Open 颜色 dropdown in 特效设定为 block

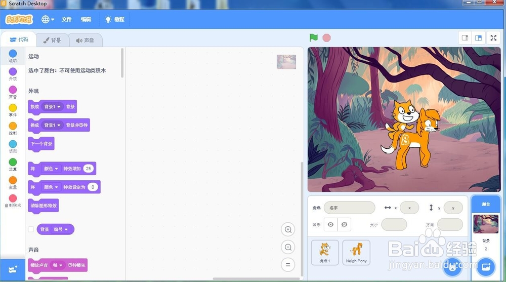51,187
